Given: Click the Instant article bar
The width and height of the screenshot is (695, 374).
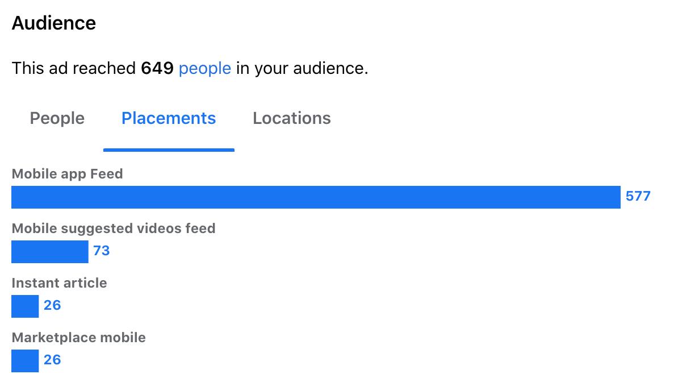Looking at the screenshot, I should [x=25, y=306].
